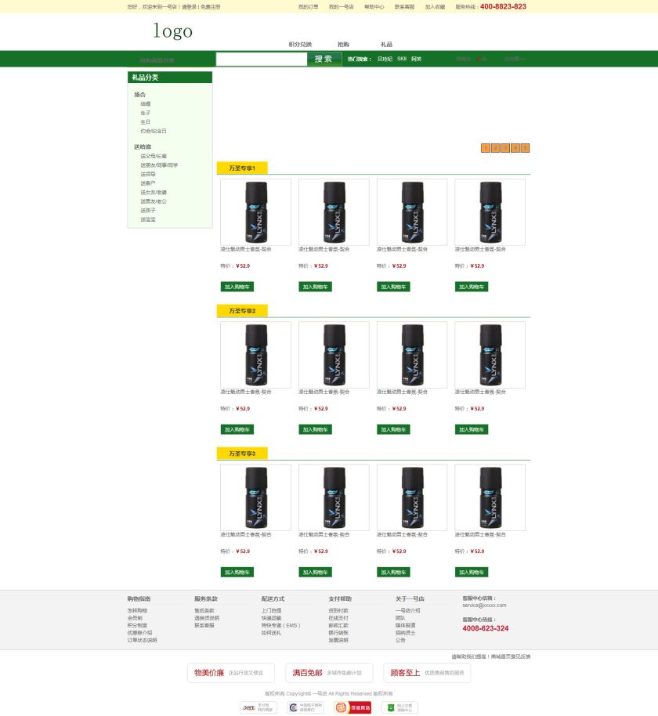Open the red 诚信网站 certification badge
Image resolution: width=658 pixels, height=716 pixels.
[x=352, y=707]
